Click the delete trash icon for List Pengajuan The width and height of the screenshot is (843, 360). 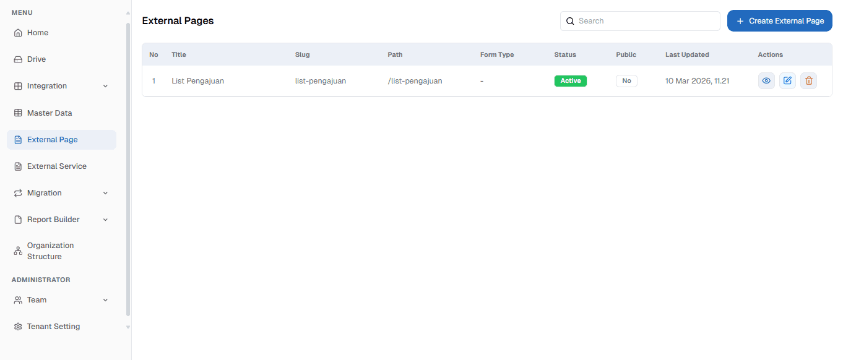(x=808, y=80)
